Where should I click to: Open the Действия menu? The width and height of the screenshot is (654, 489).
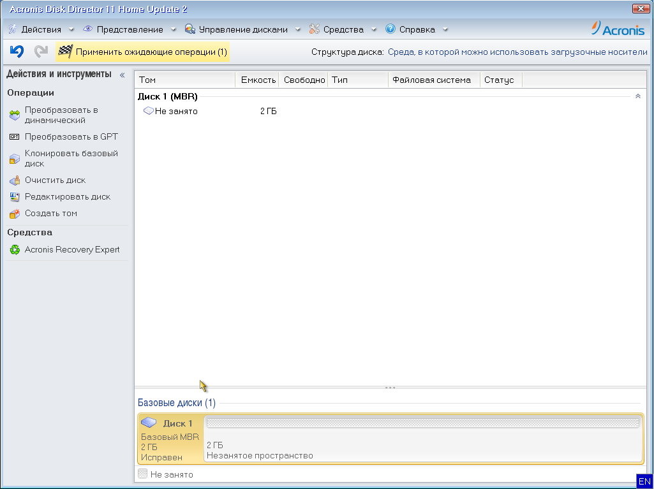point(41,29)
